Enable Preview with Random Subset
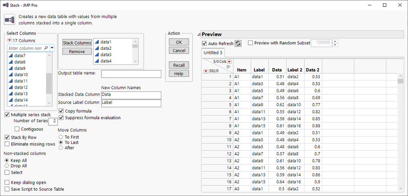This screenshot has height=196, width=408. tap(250, 43)
